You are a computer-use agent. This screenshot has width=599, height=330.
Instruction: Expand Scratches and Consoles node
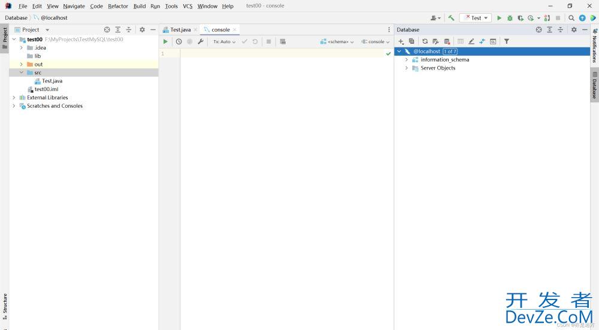[14, 106]
